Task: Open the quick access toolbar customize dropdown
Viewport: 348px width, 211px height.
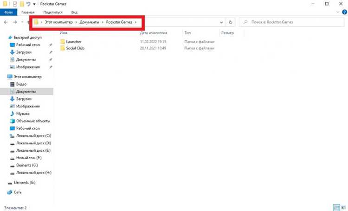Action: click(34, 4)
